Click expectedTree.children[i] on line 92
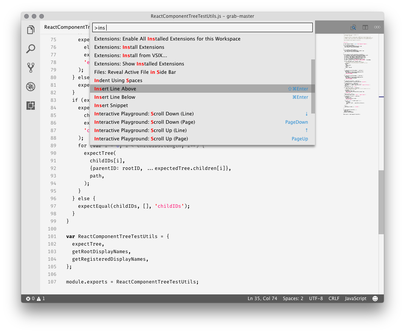Screen dimensions: 405x333 190,168
